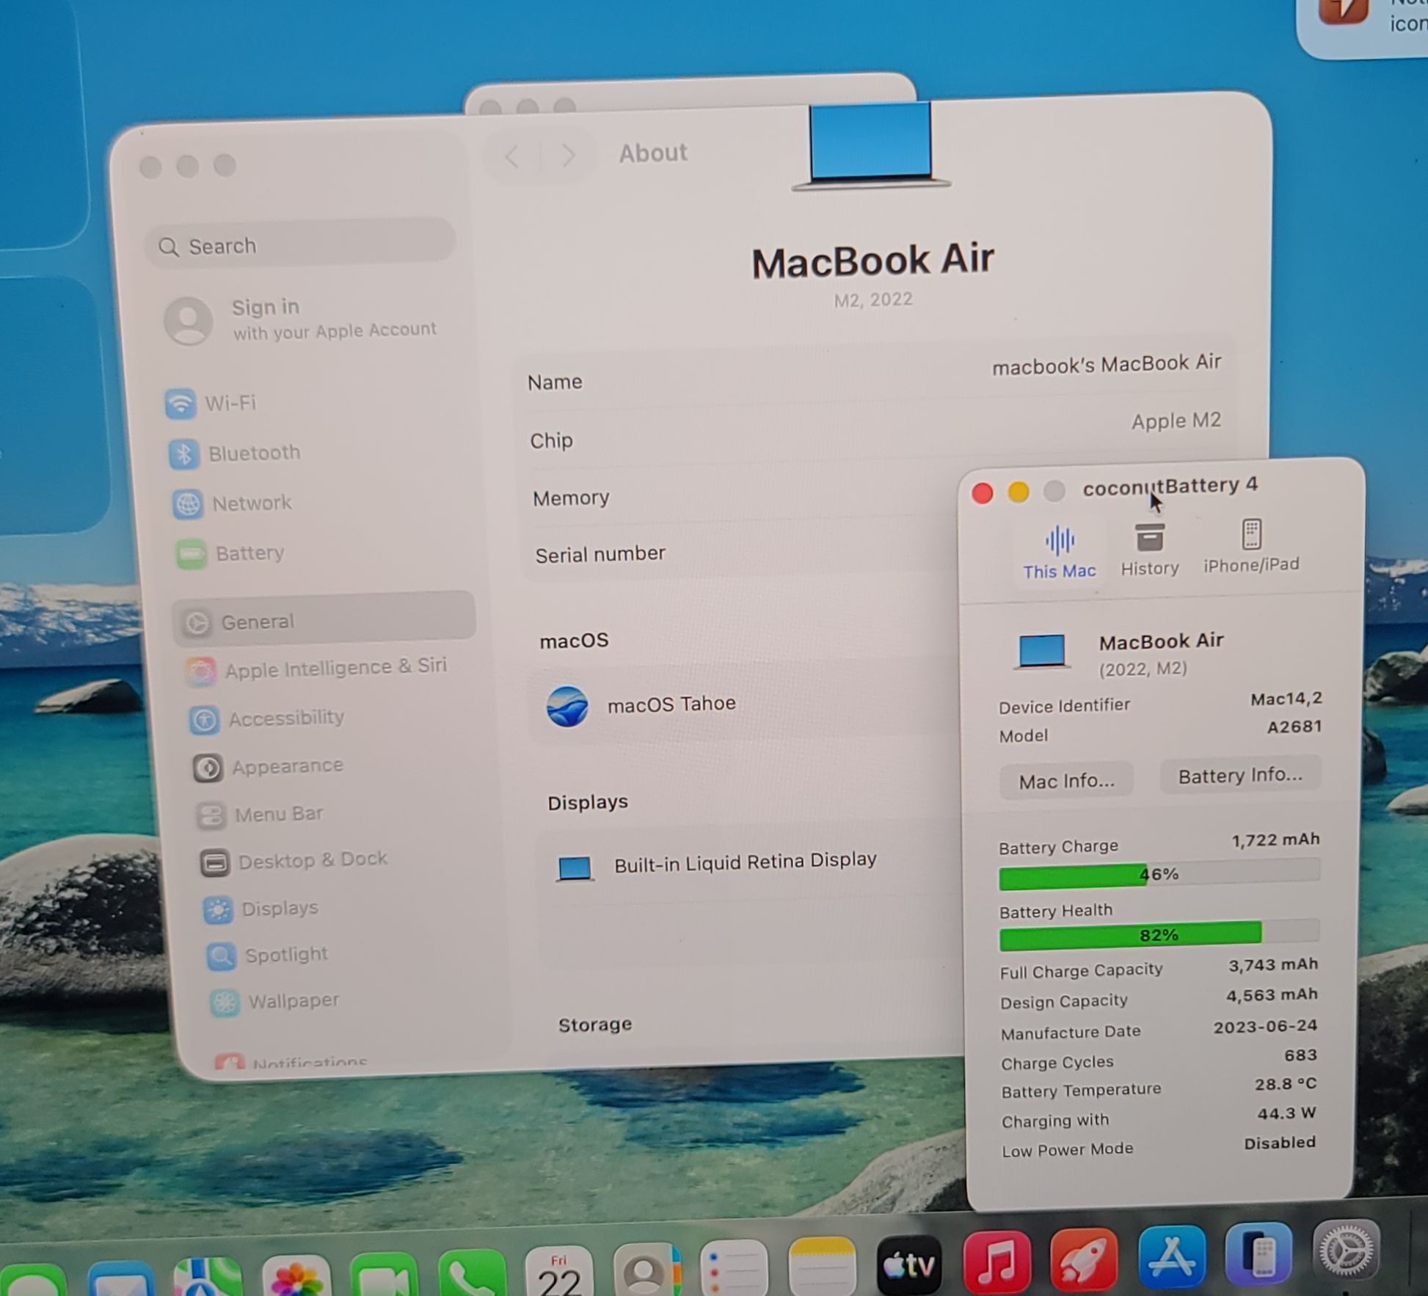Screen dimensions: 1428x1296
Task: Click the Charging with value 44.3 W
Action: [1286, 1113]
